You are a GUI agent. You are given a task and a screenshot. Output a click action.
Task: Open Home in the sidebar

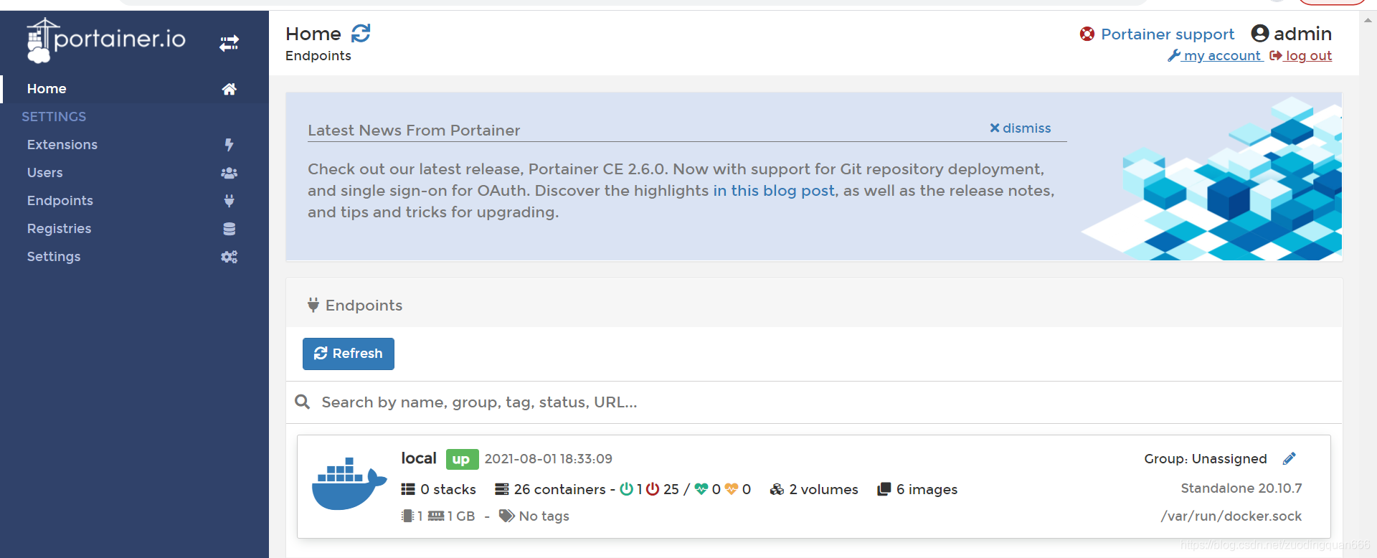coord(134,89)
